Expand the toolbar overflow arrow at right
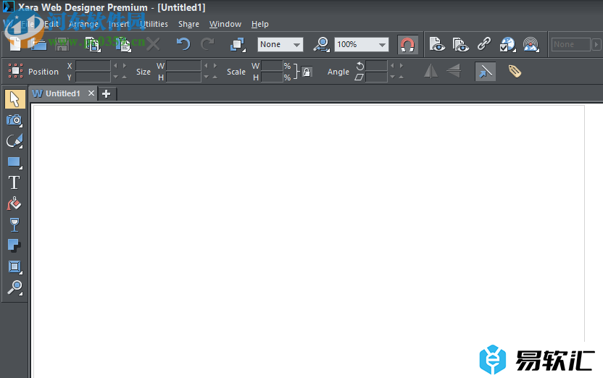The width and height of the screenshot is (603, 378). (596, 45)
